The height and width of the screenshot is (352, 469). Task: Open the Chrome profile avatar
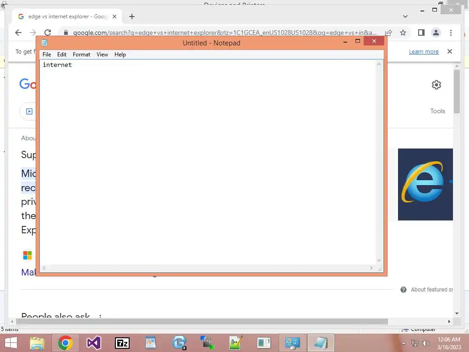pos(436,33)
